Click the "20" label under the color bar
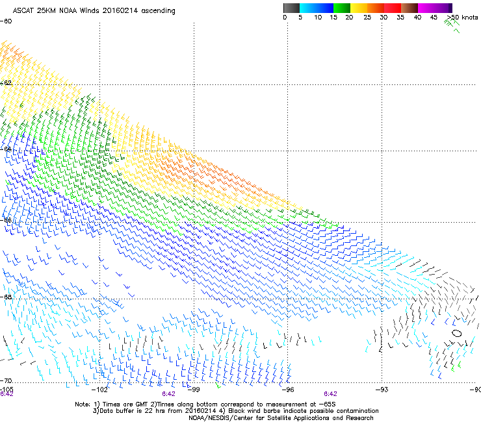This screenshot has width=481, height=422. click(349, 18)
